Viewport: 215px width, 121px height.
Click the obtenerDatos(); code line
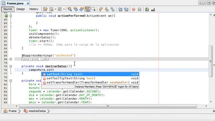click(42, 37)
